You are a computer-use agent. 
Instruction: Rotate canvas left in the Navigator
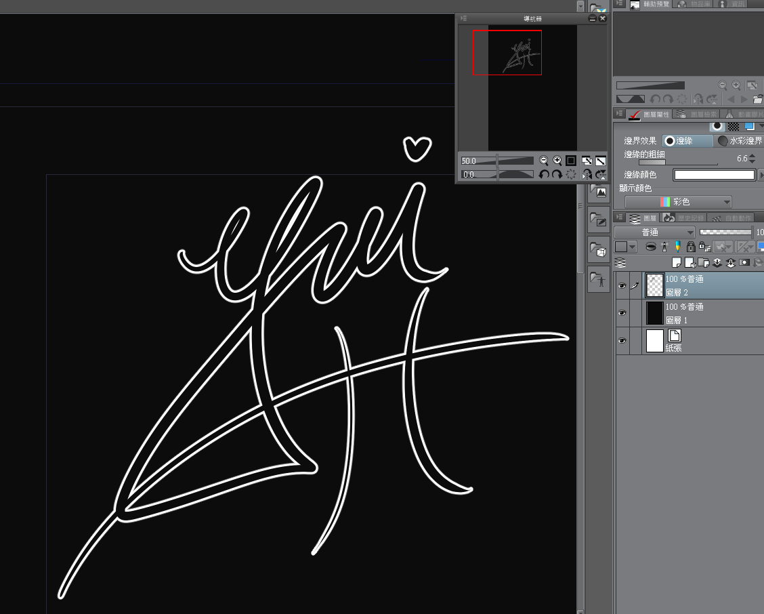pos(543,174)
